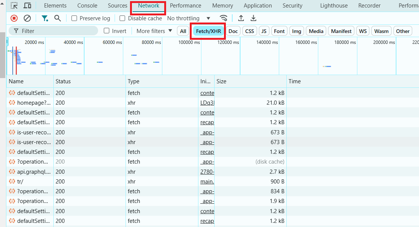Switch to the Elements tab

55,5
